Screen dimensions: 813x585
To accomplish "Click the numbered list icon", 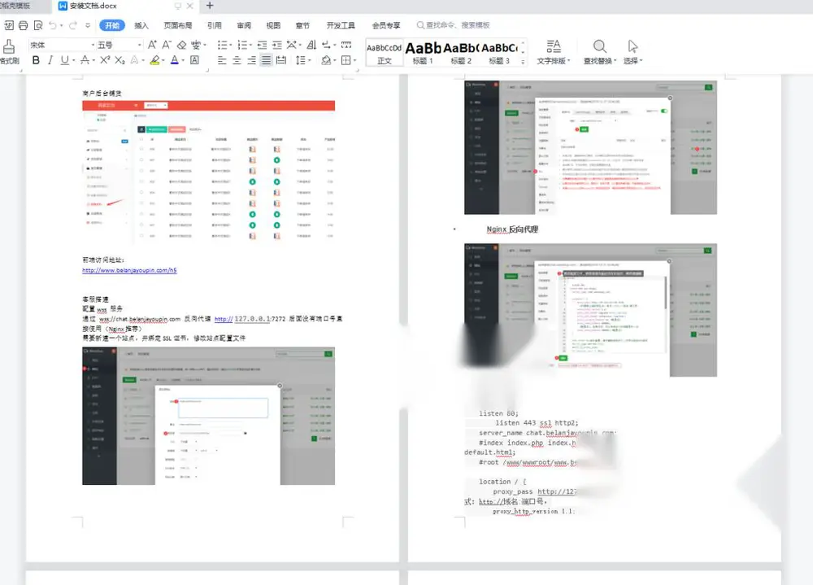I will [x=242, y=45].
